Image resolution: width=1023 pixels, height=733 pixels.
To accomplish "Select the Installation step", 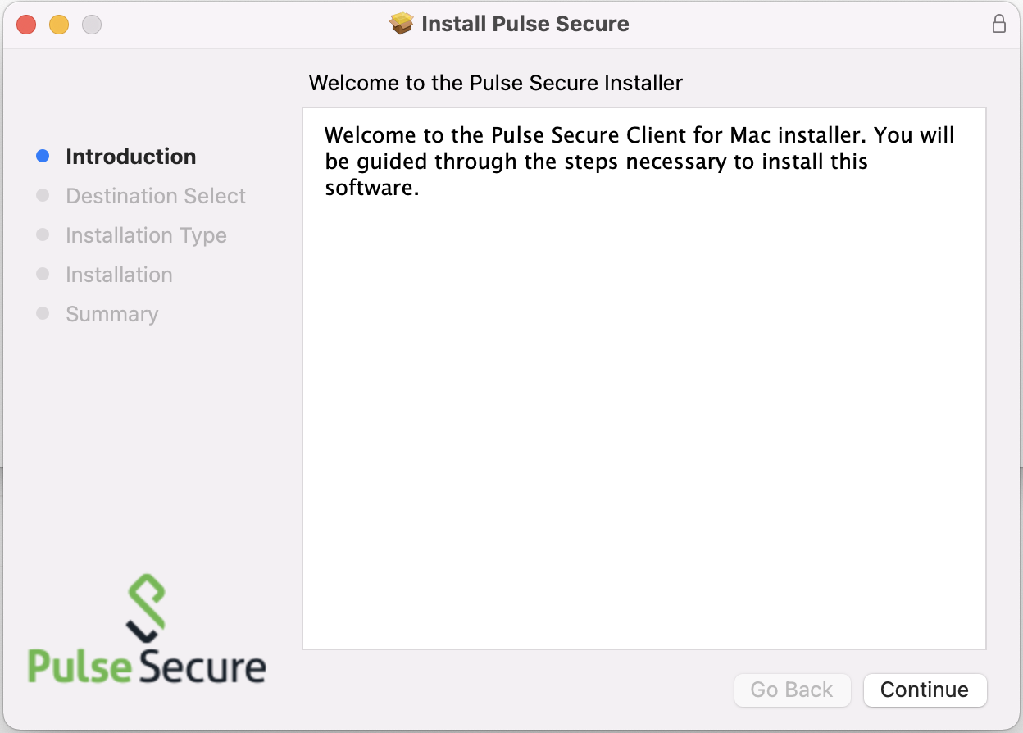I will click(x=119, y=275).
